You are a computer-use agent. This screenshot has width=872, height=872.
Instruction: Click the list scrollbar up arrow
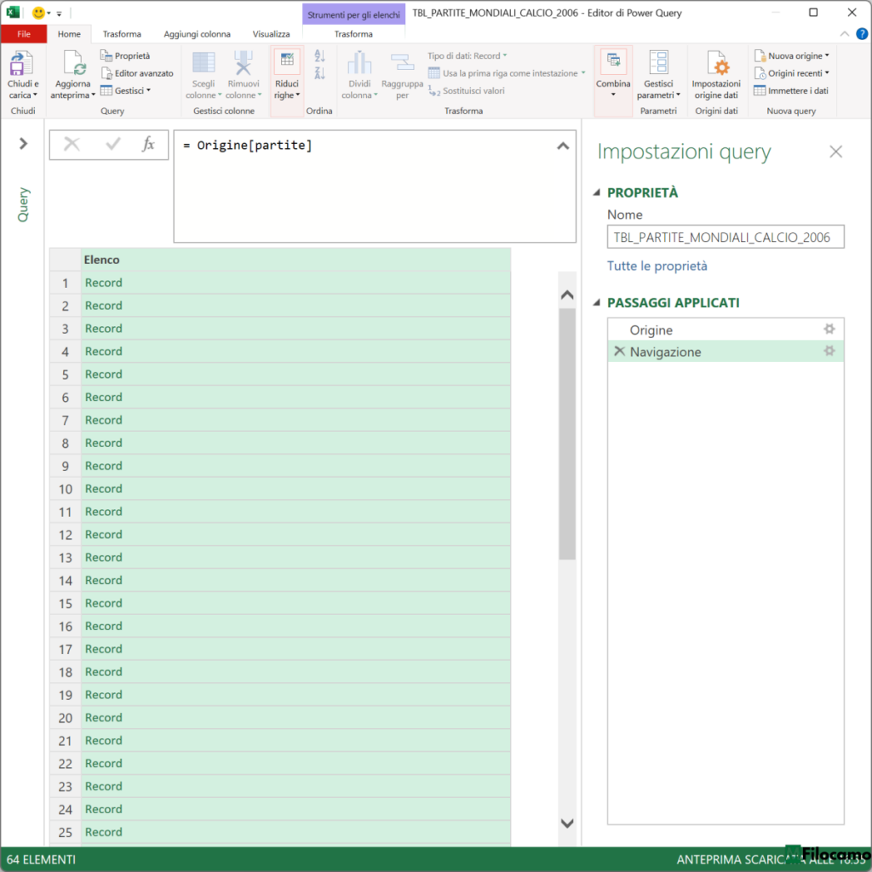pos(566,294)
